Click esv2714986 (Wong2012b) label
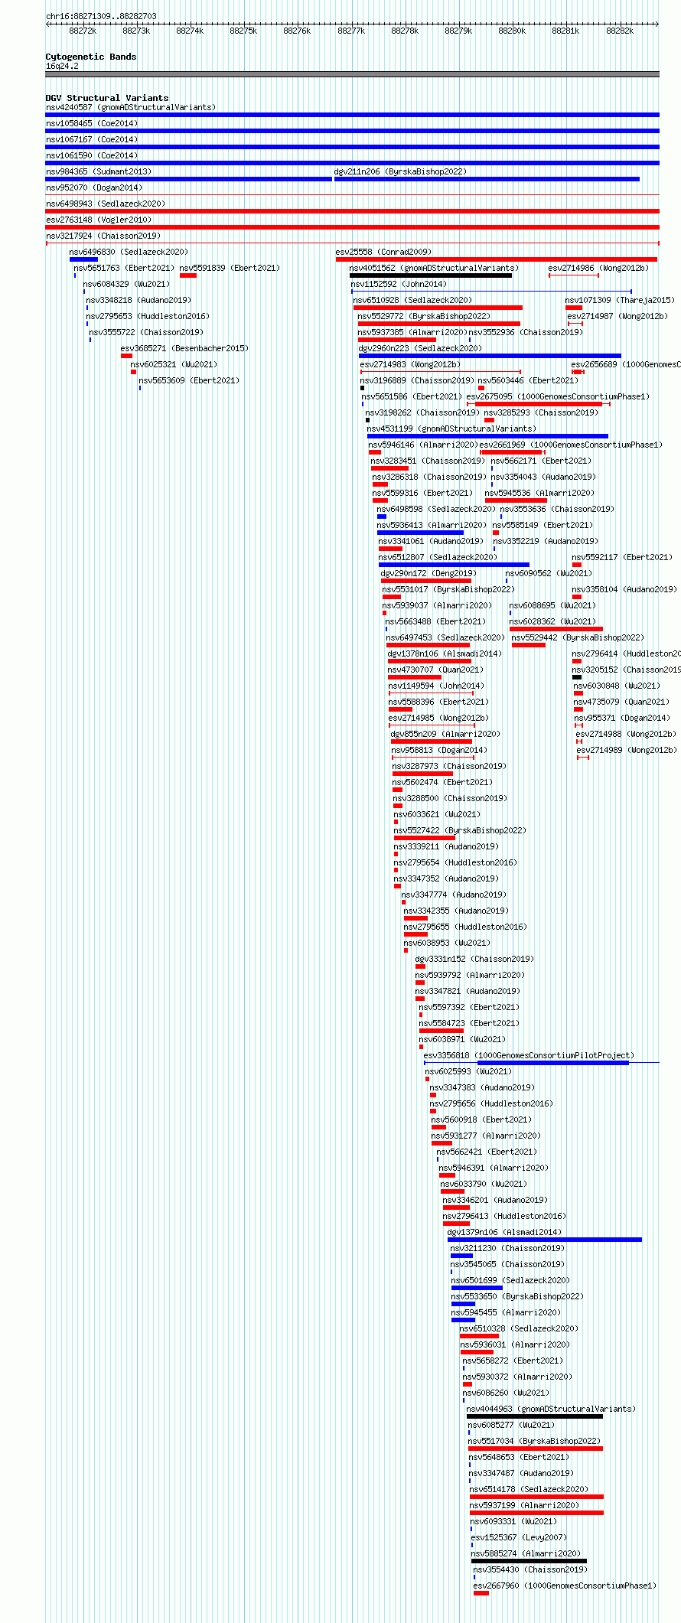 (598, 268)
